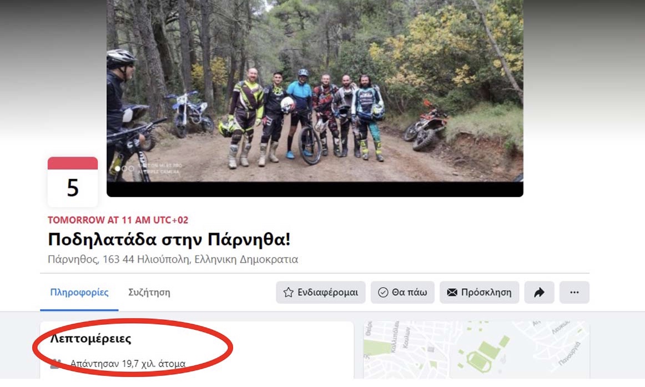Image resolution: width=645 pixels, height=387 pixels.
Task: Click the Λεπτομέρειες section heading
Action: click(x=90, y=339)
